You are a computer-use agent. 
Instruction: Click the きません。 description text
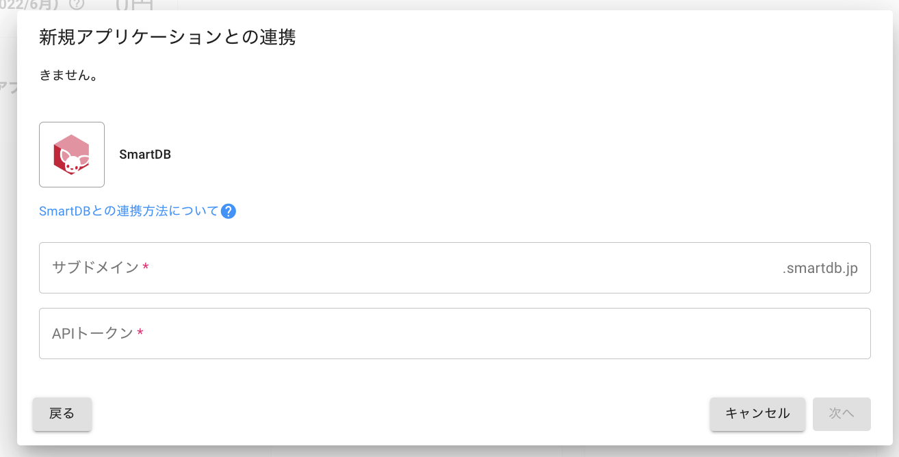[68, 75]
